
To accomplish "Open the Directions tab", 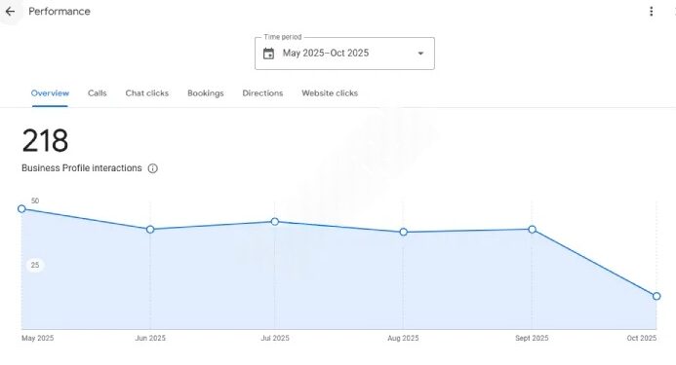I will (262, 93).
